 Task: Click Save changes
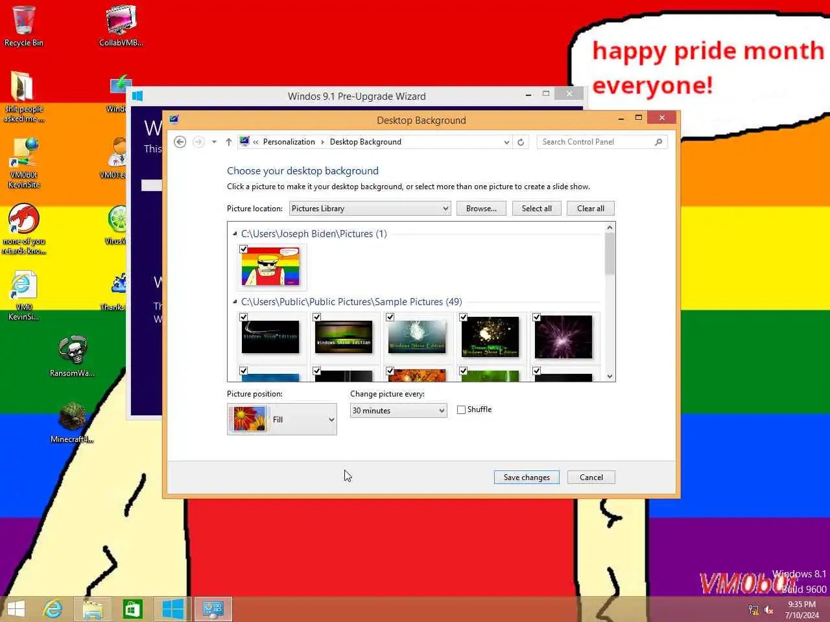(527, 478)
